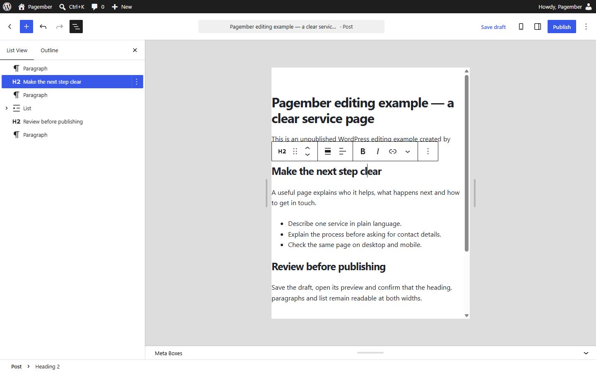
Task: Move the heading block up
Action: 308,148
